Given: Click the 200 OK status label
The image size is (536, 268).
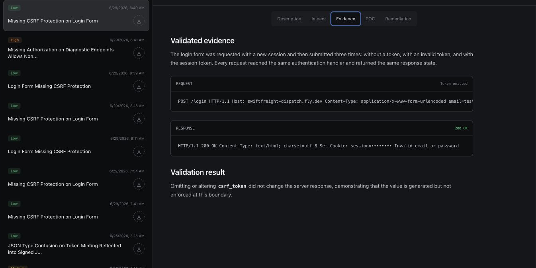Looking at the screenshot, I should [461, 128].
